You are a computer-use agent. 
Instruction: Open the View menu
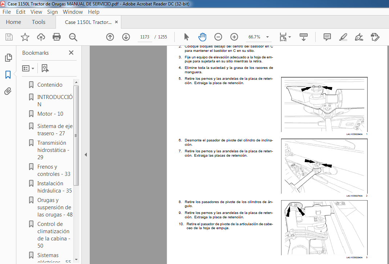pos(36,12)
